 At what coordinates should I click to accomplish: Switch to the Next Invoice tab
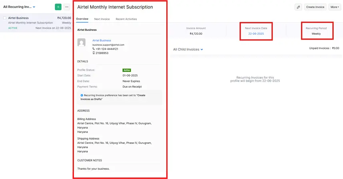[102, 19]
